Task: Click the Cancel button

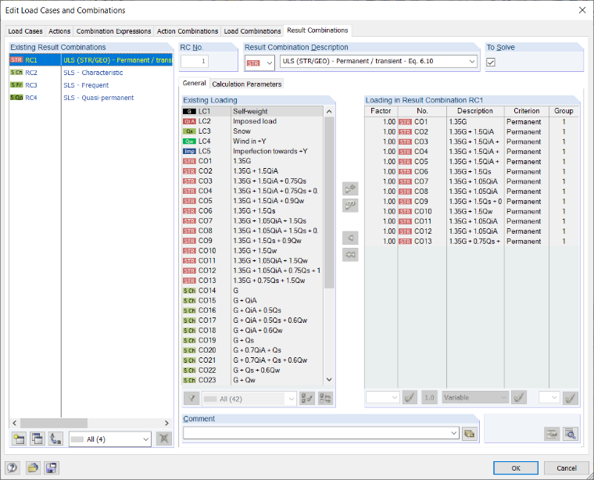Action: click(x=567, y=468)
